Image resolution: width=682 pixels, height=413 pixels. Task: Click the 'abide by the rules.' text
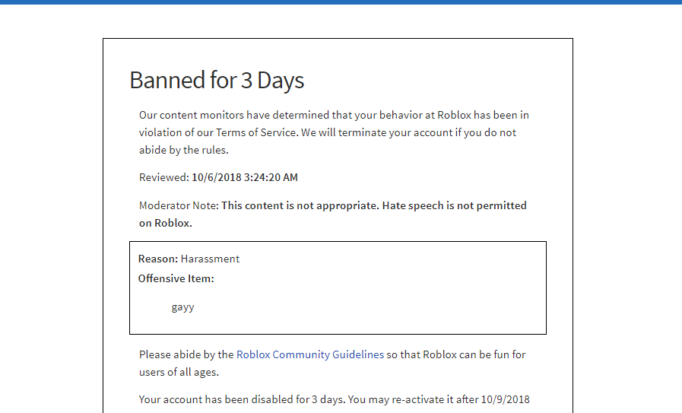coord(183,150)
